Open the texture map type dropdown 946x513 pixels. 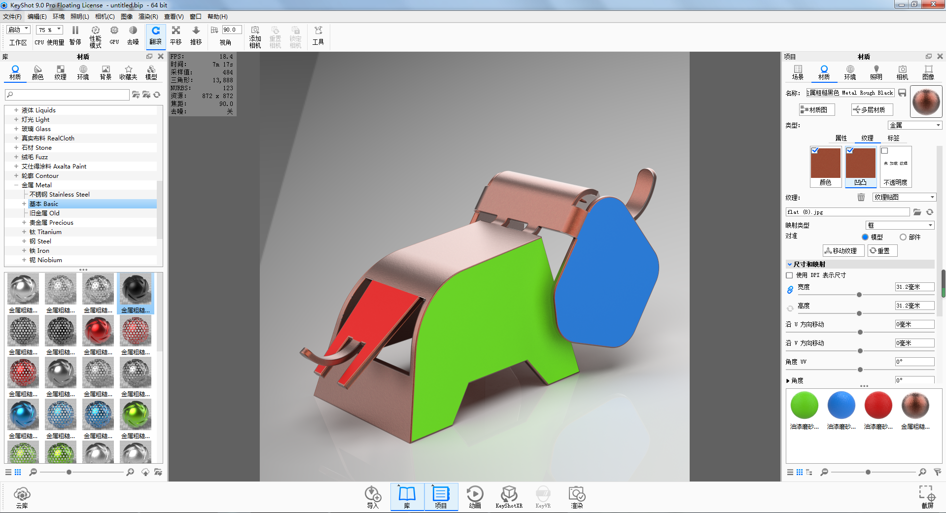click(x=904, y=197)
